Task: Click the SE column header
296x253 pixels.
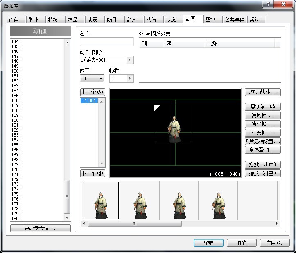Action: tap(184, 43)
